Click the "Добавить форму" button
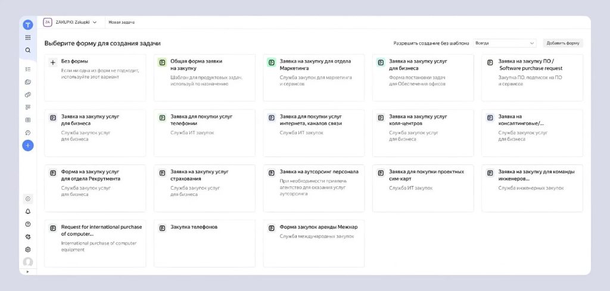 tap(563, 43)
